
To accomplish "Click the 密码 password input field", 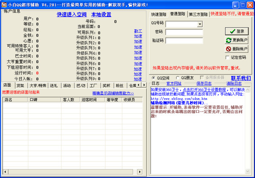I will (184, 32).
